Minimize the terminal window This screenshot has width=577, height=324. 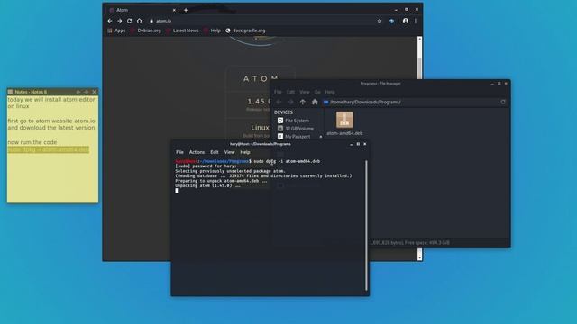click(352, 144)
